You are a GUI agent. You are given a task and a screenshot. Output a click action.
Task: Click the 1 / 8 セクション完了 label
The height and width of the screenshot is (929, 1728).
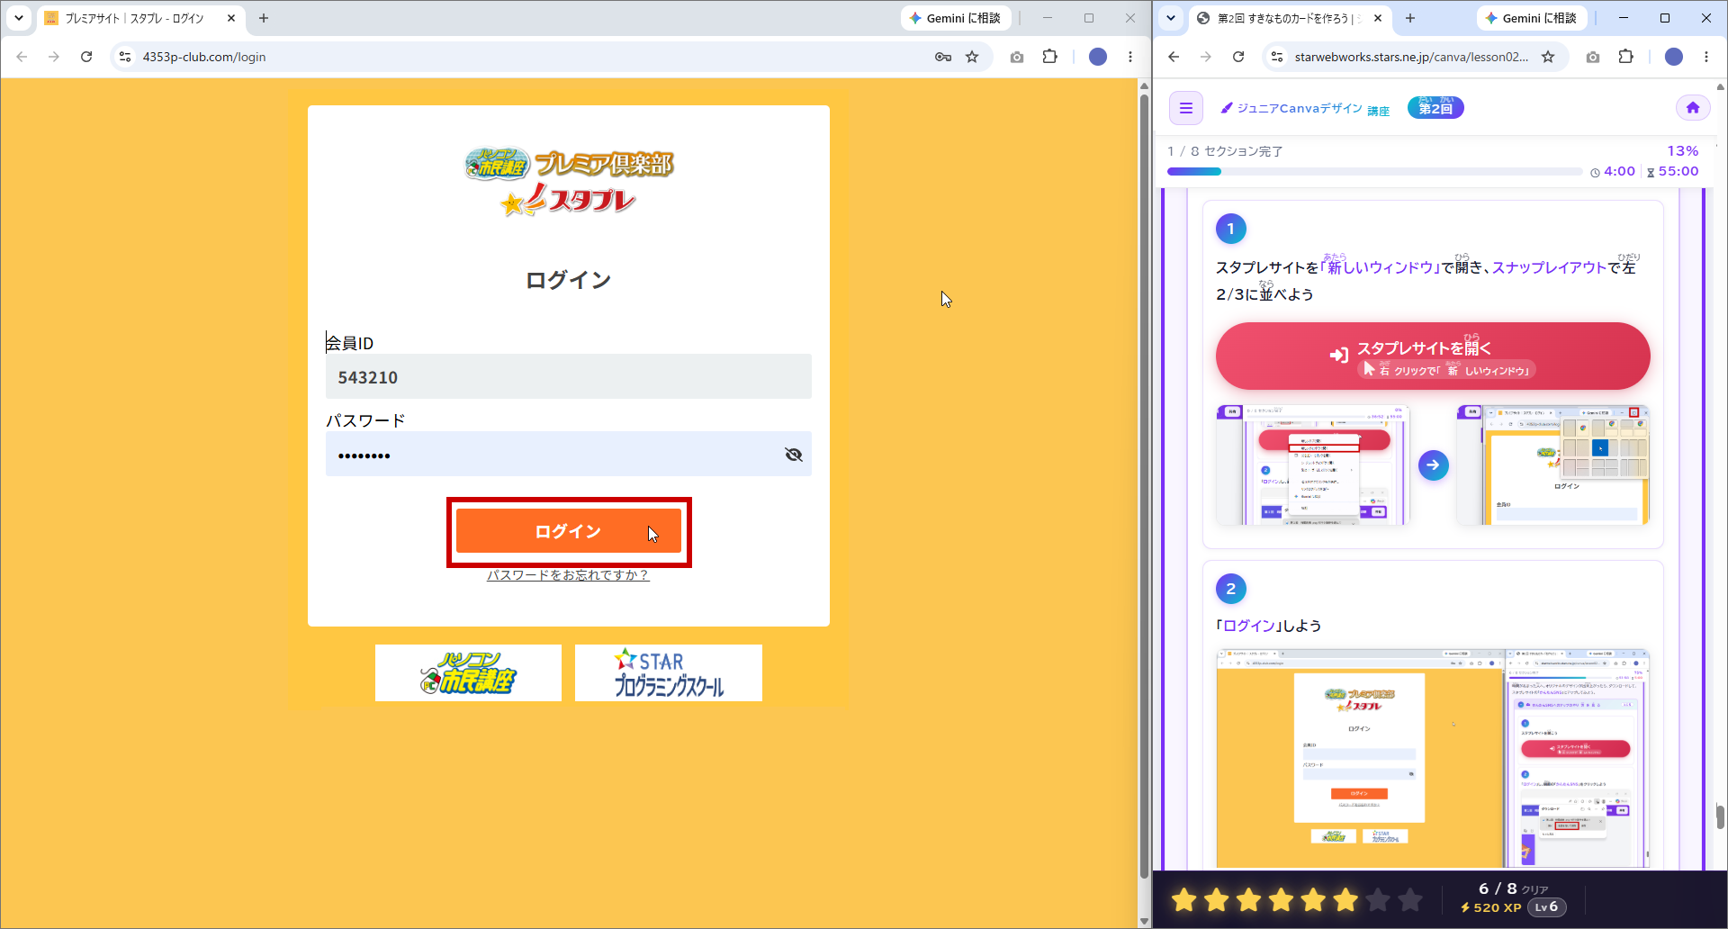pos(1225,151)
